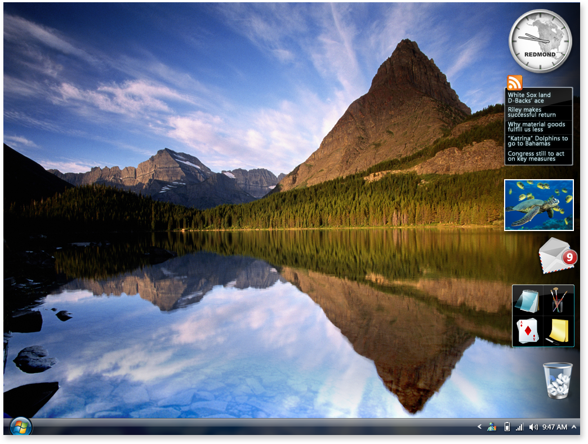588x444 pixels.
Task: Open the wireless signal strength icon
Action: point(519,427)
